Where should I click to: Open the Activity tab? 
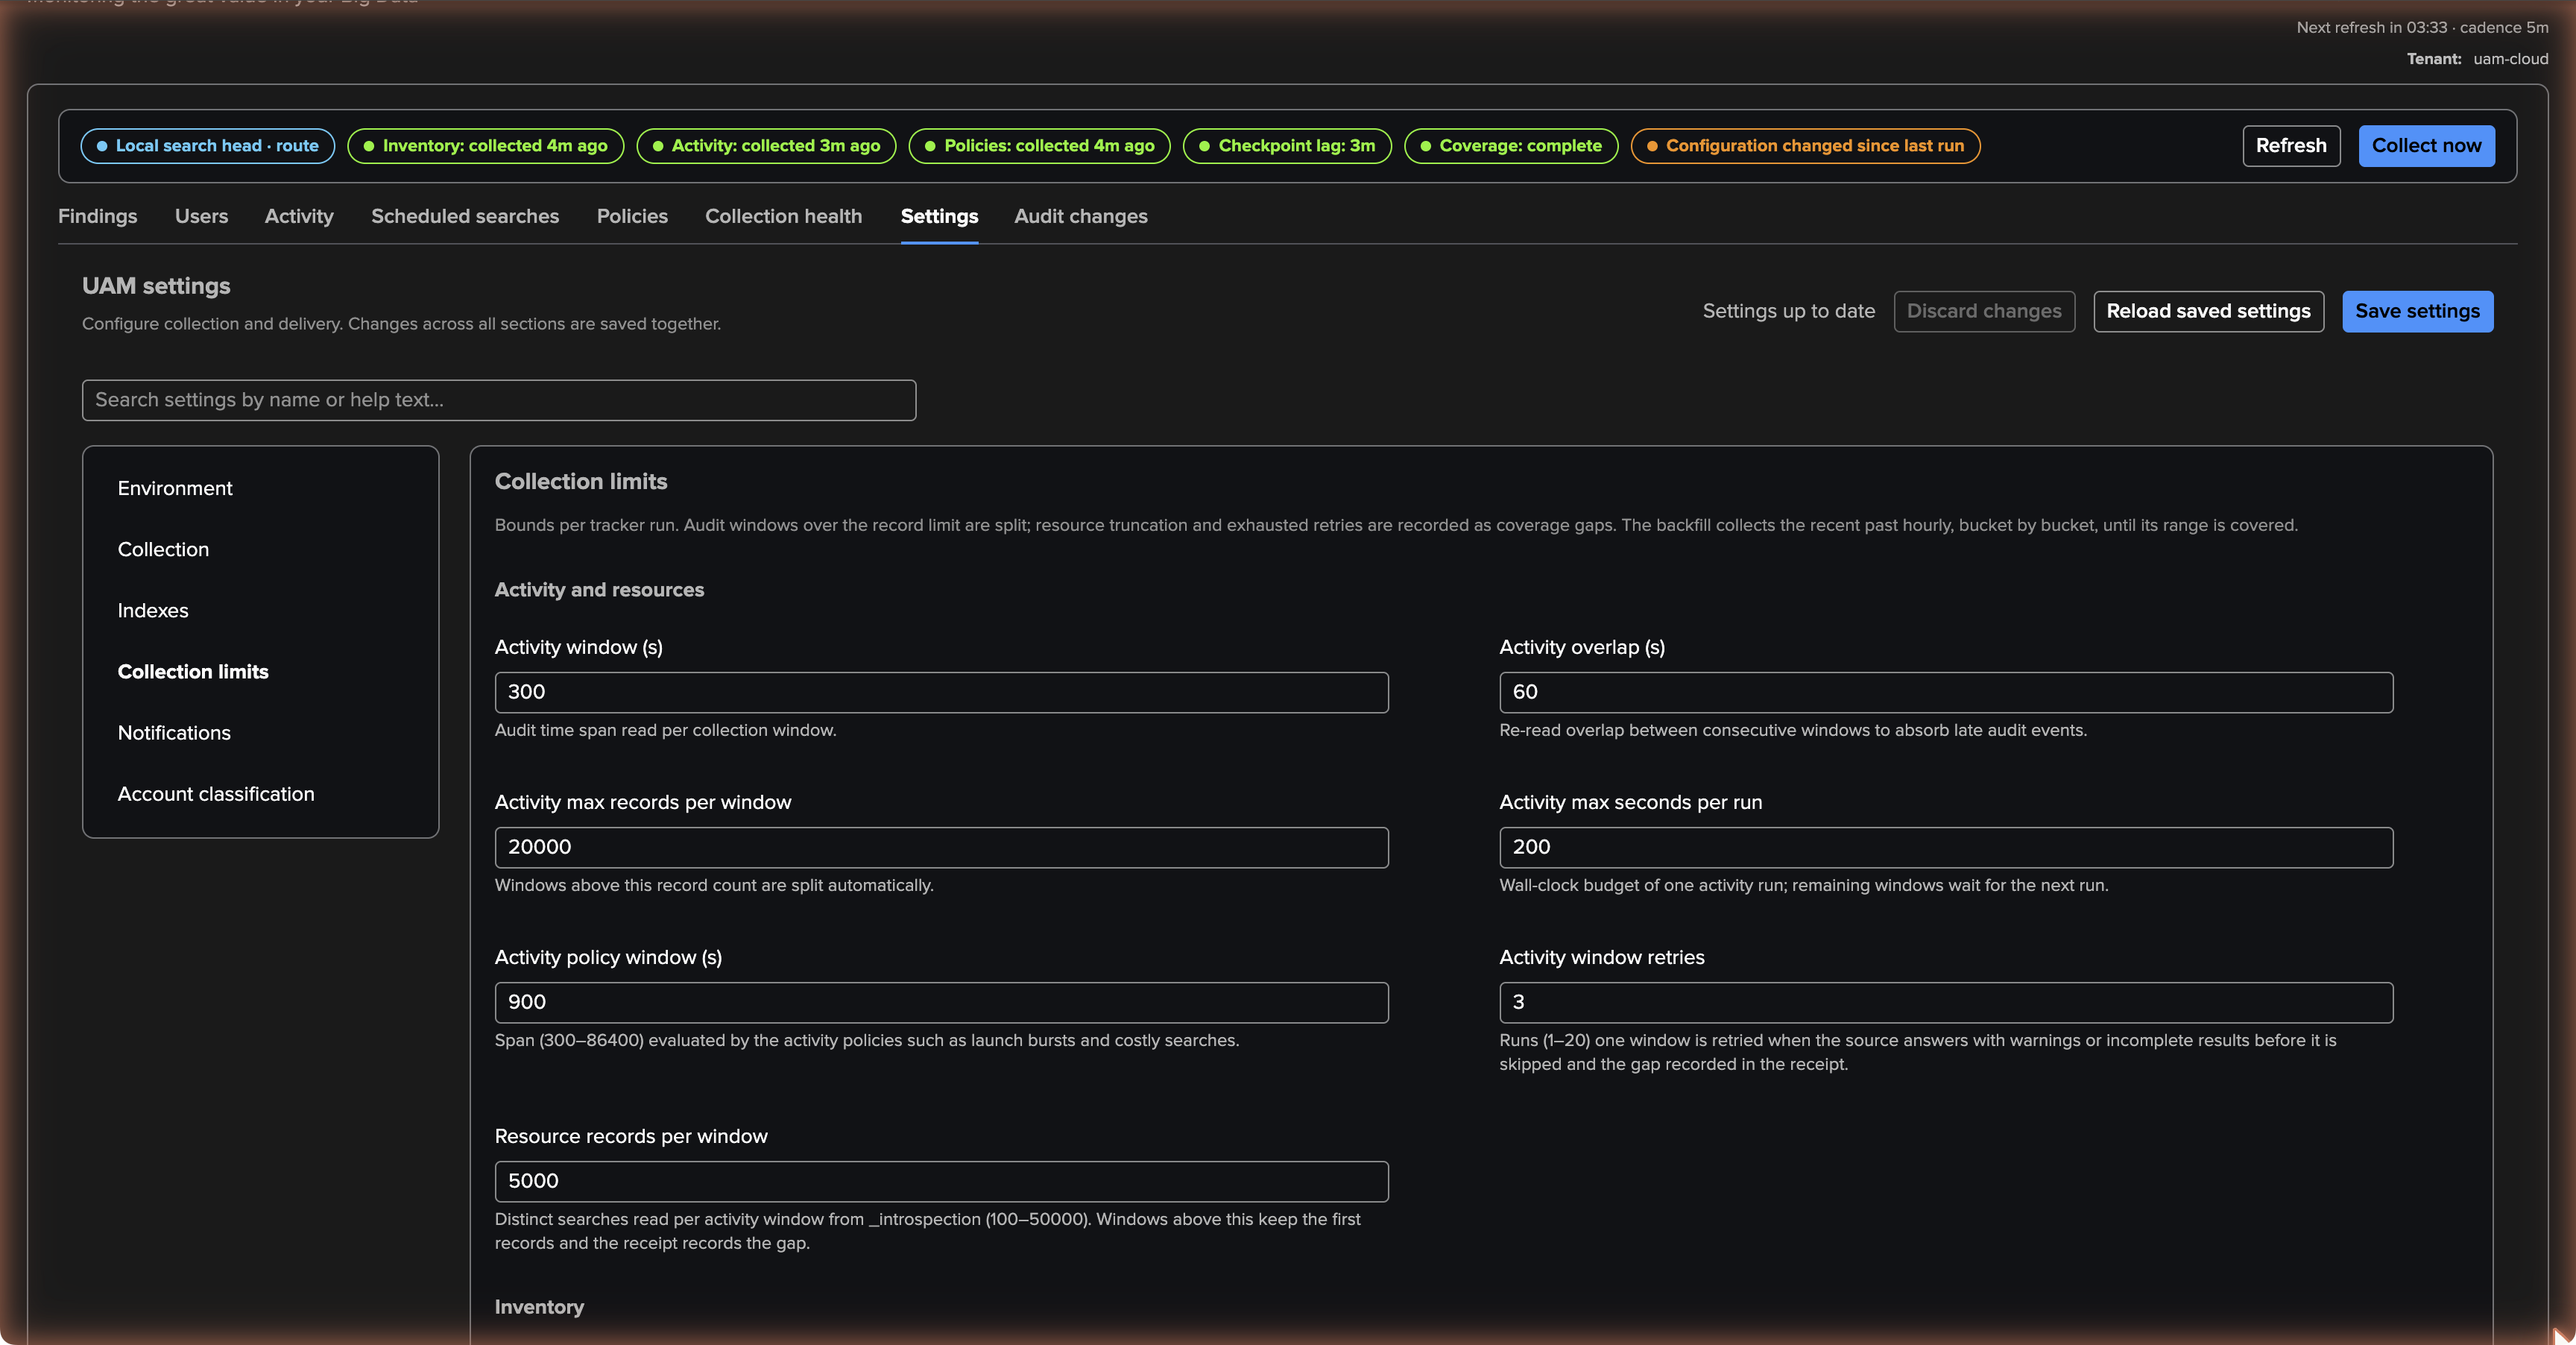pos(299,216)
